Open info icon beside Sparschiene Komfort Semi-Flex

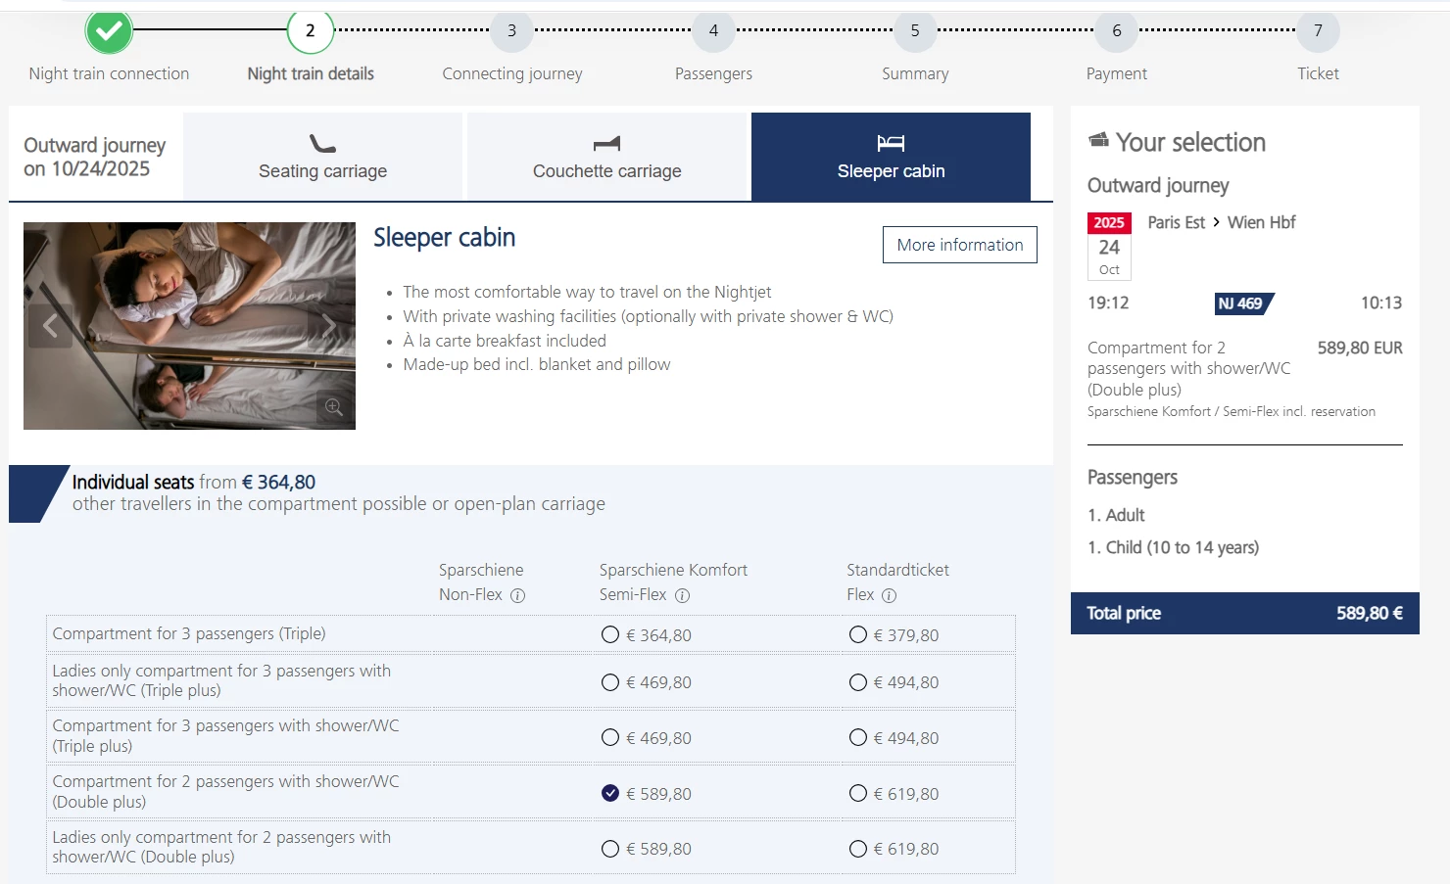coord(683,595)
